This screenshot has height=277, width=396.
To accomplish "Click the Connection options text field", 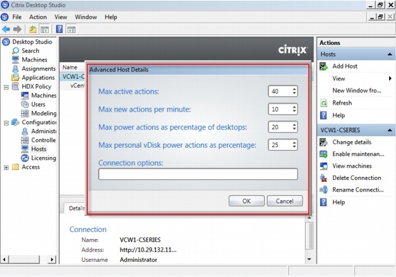I will (198, 174).
